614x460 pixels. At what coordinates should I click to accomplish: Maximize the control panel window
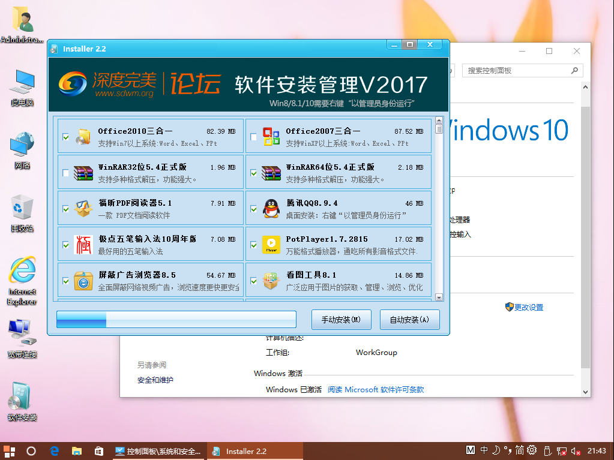549,51
